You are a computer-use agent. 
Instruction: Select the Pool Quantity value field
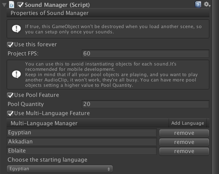tap(145, 104)
